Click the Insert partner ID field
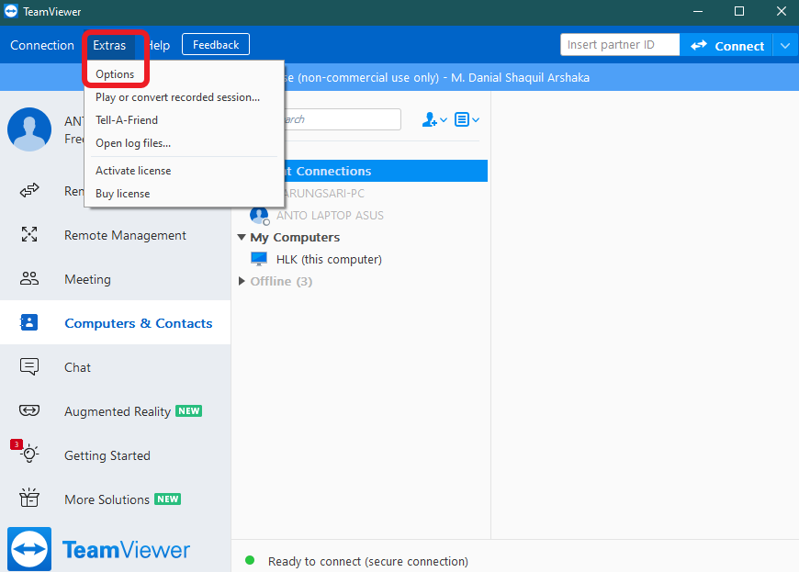The height and width of the screenshot is (572, 799). pos(619,44)
